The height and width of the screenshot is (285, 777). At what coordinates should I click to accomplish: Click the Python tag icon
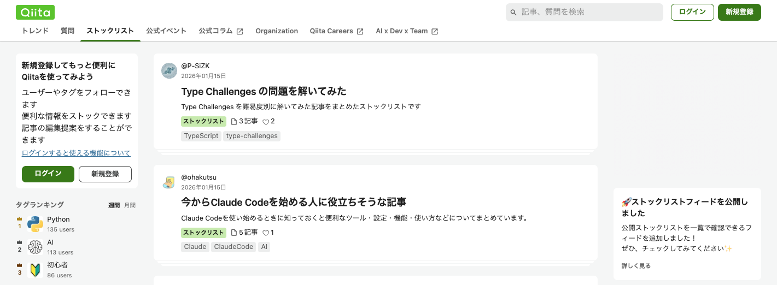tap(36, 224)
